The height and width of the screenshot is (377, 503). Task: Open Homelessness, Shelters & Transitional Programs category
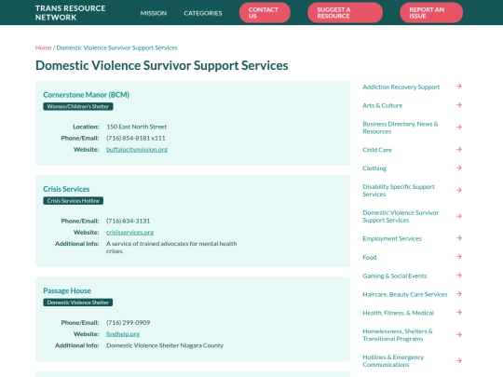point(398,335)
